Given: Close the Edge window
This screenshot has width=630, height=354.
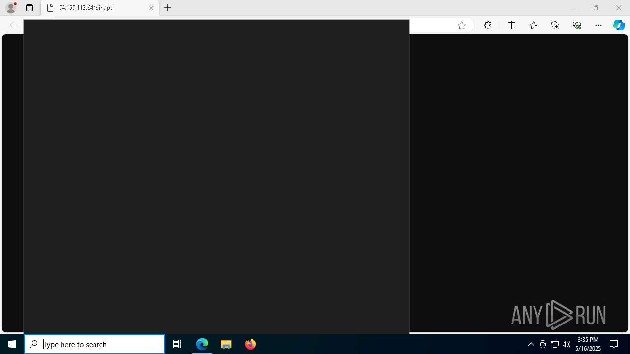Looking at the screenshot, I should [x=619, y=8].
